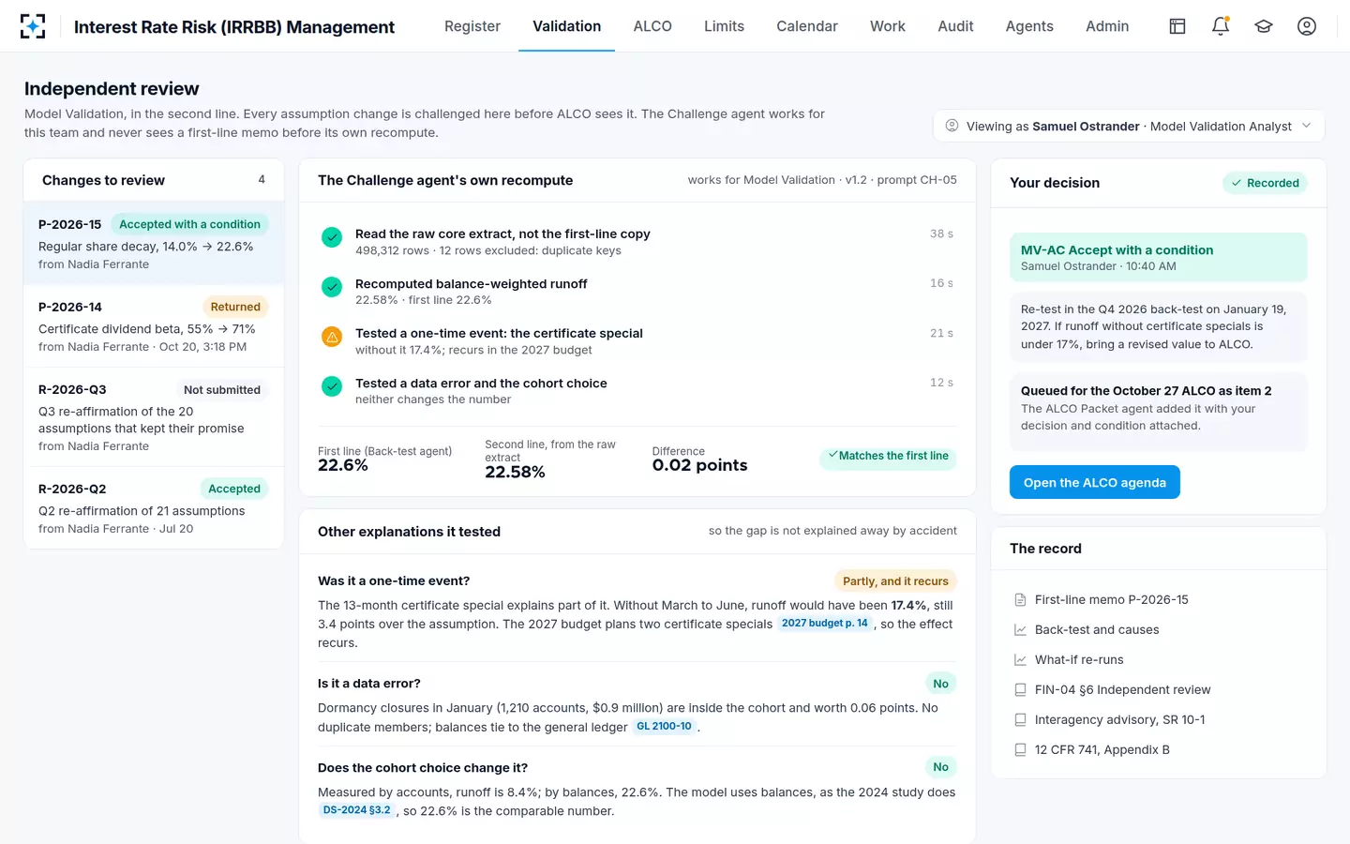This screenshot has height=844, width=1350.
Task: Open the Calendar tab
Action: click(x=807, y=26)
